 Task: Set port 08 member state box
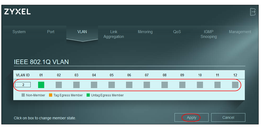click(x=165, y=85)
